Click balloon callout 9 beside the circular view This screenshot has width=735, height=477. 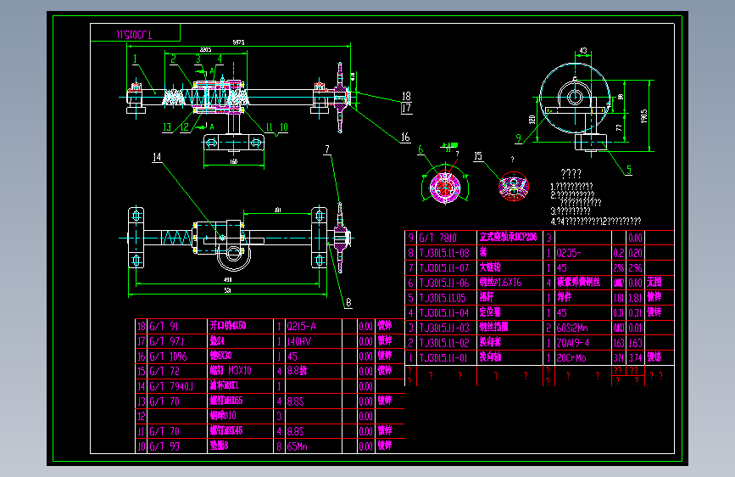point(519,138)
